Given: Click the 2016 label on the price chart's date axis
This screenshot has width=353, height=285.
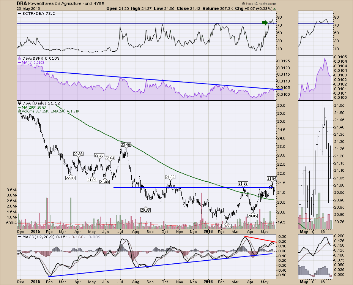Looking at the screenshot, I should point(208,231).
